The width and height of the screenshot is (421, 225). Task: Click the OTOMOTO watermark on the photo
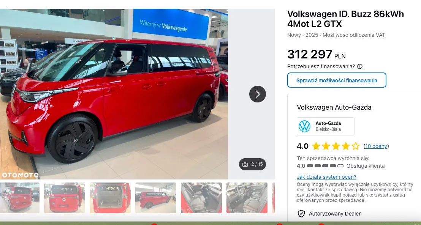click(x=20, y=175)
